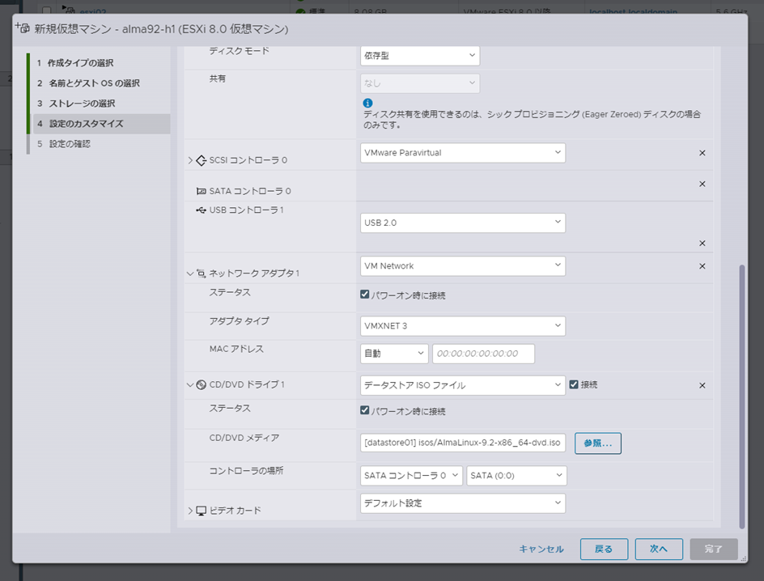The width and height of the screenshot is (764, 581).
Task: Remove SATA コントローラ 0 with its X
Action: point(702,184)
